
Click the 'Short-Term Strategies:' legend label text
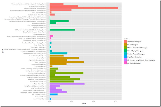[x=134, y=57]
